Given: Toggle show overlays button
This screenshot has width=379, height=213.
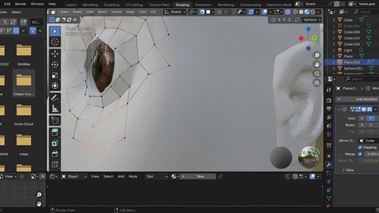Looking at the screenshot, I should (265, 12).
